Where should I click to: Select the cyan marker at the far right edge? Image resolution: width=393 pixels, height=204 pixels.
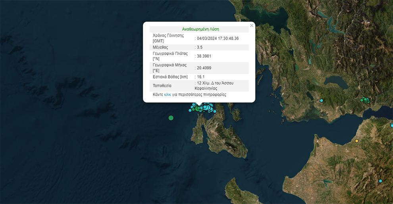coord(391,126)
